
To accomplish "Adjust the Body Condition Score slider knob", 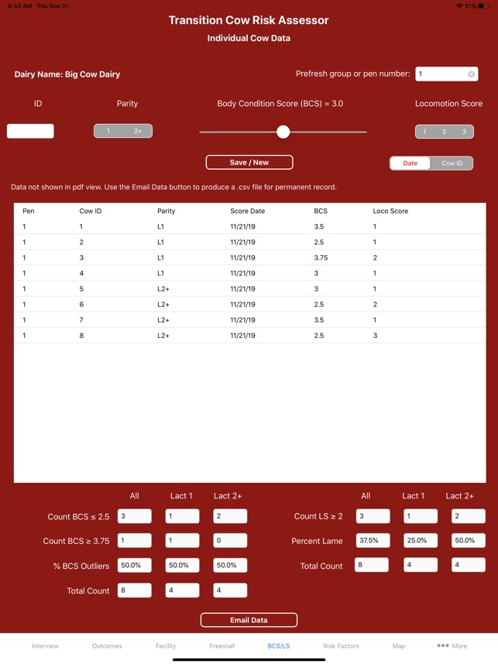I will (x=283, y=132).
